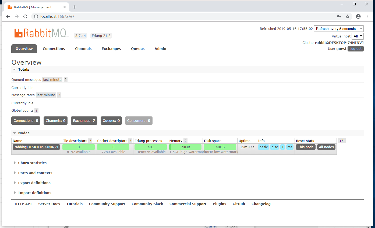
Task: Expand Import definitions
Action: [x=34, y=193]
